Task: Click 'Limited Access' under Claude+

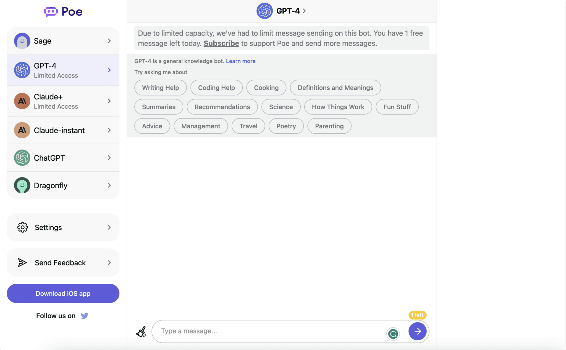Action: tap(56, 107)
